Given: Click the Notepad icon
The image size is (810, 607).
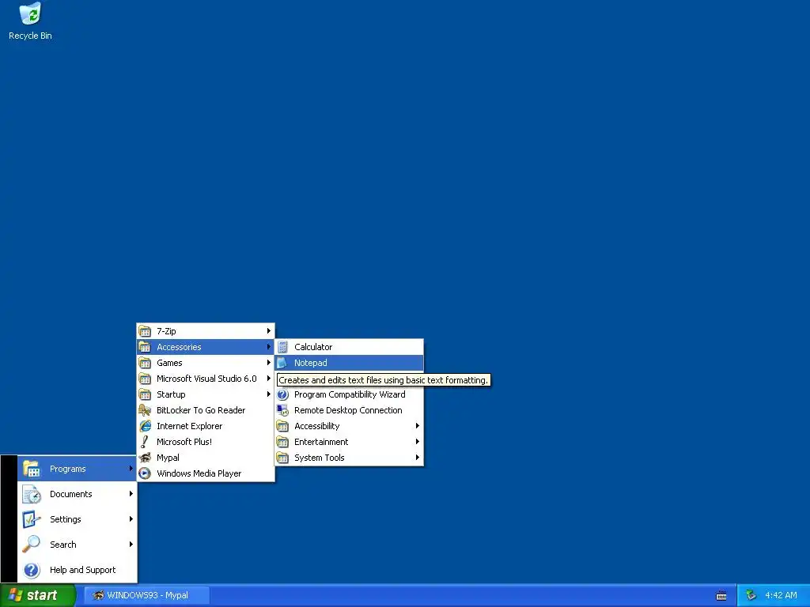Looking at the screenshot, I should tap(282, 363).
